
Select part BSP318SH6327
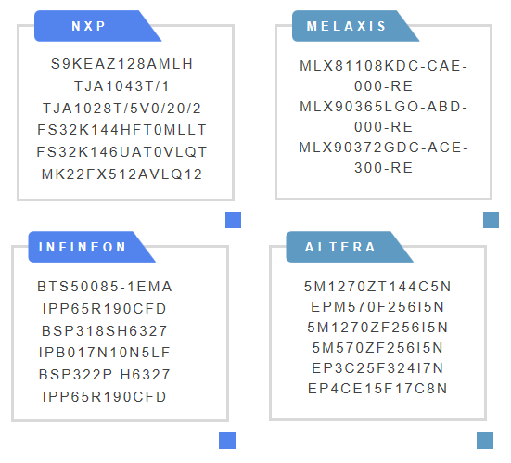coord(104,331)
